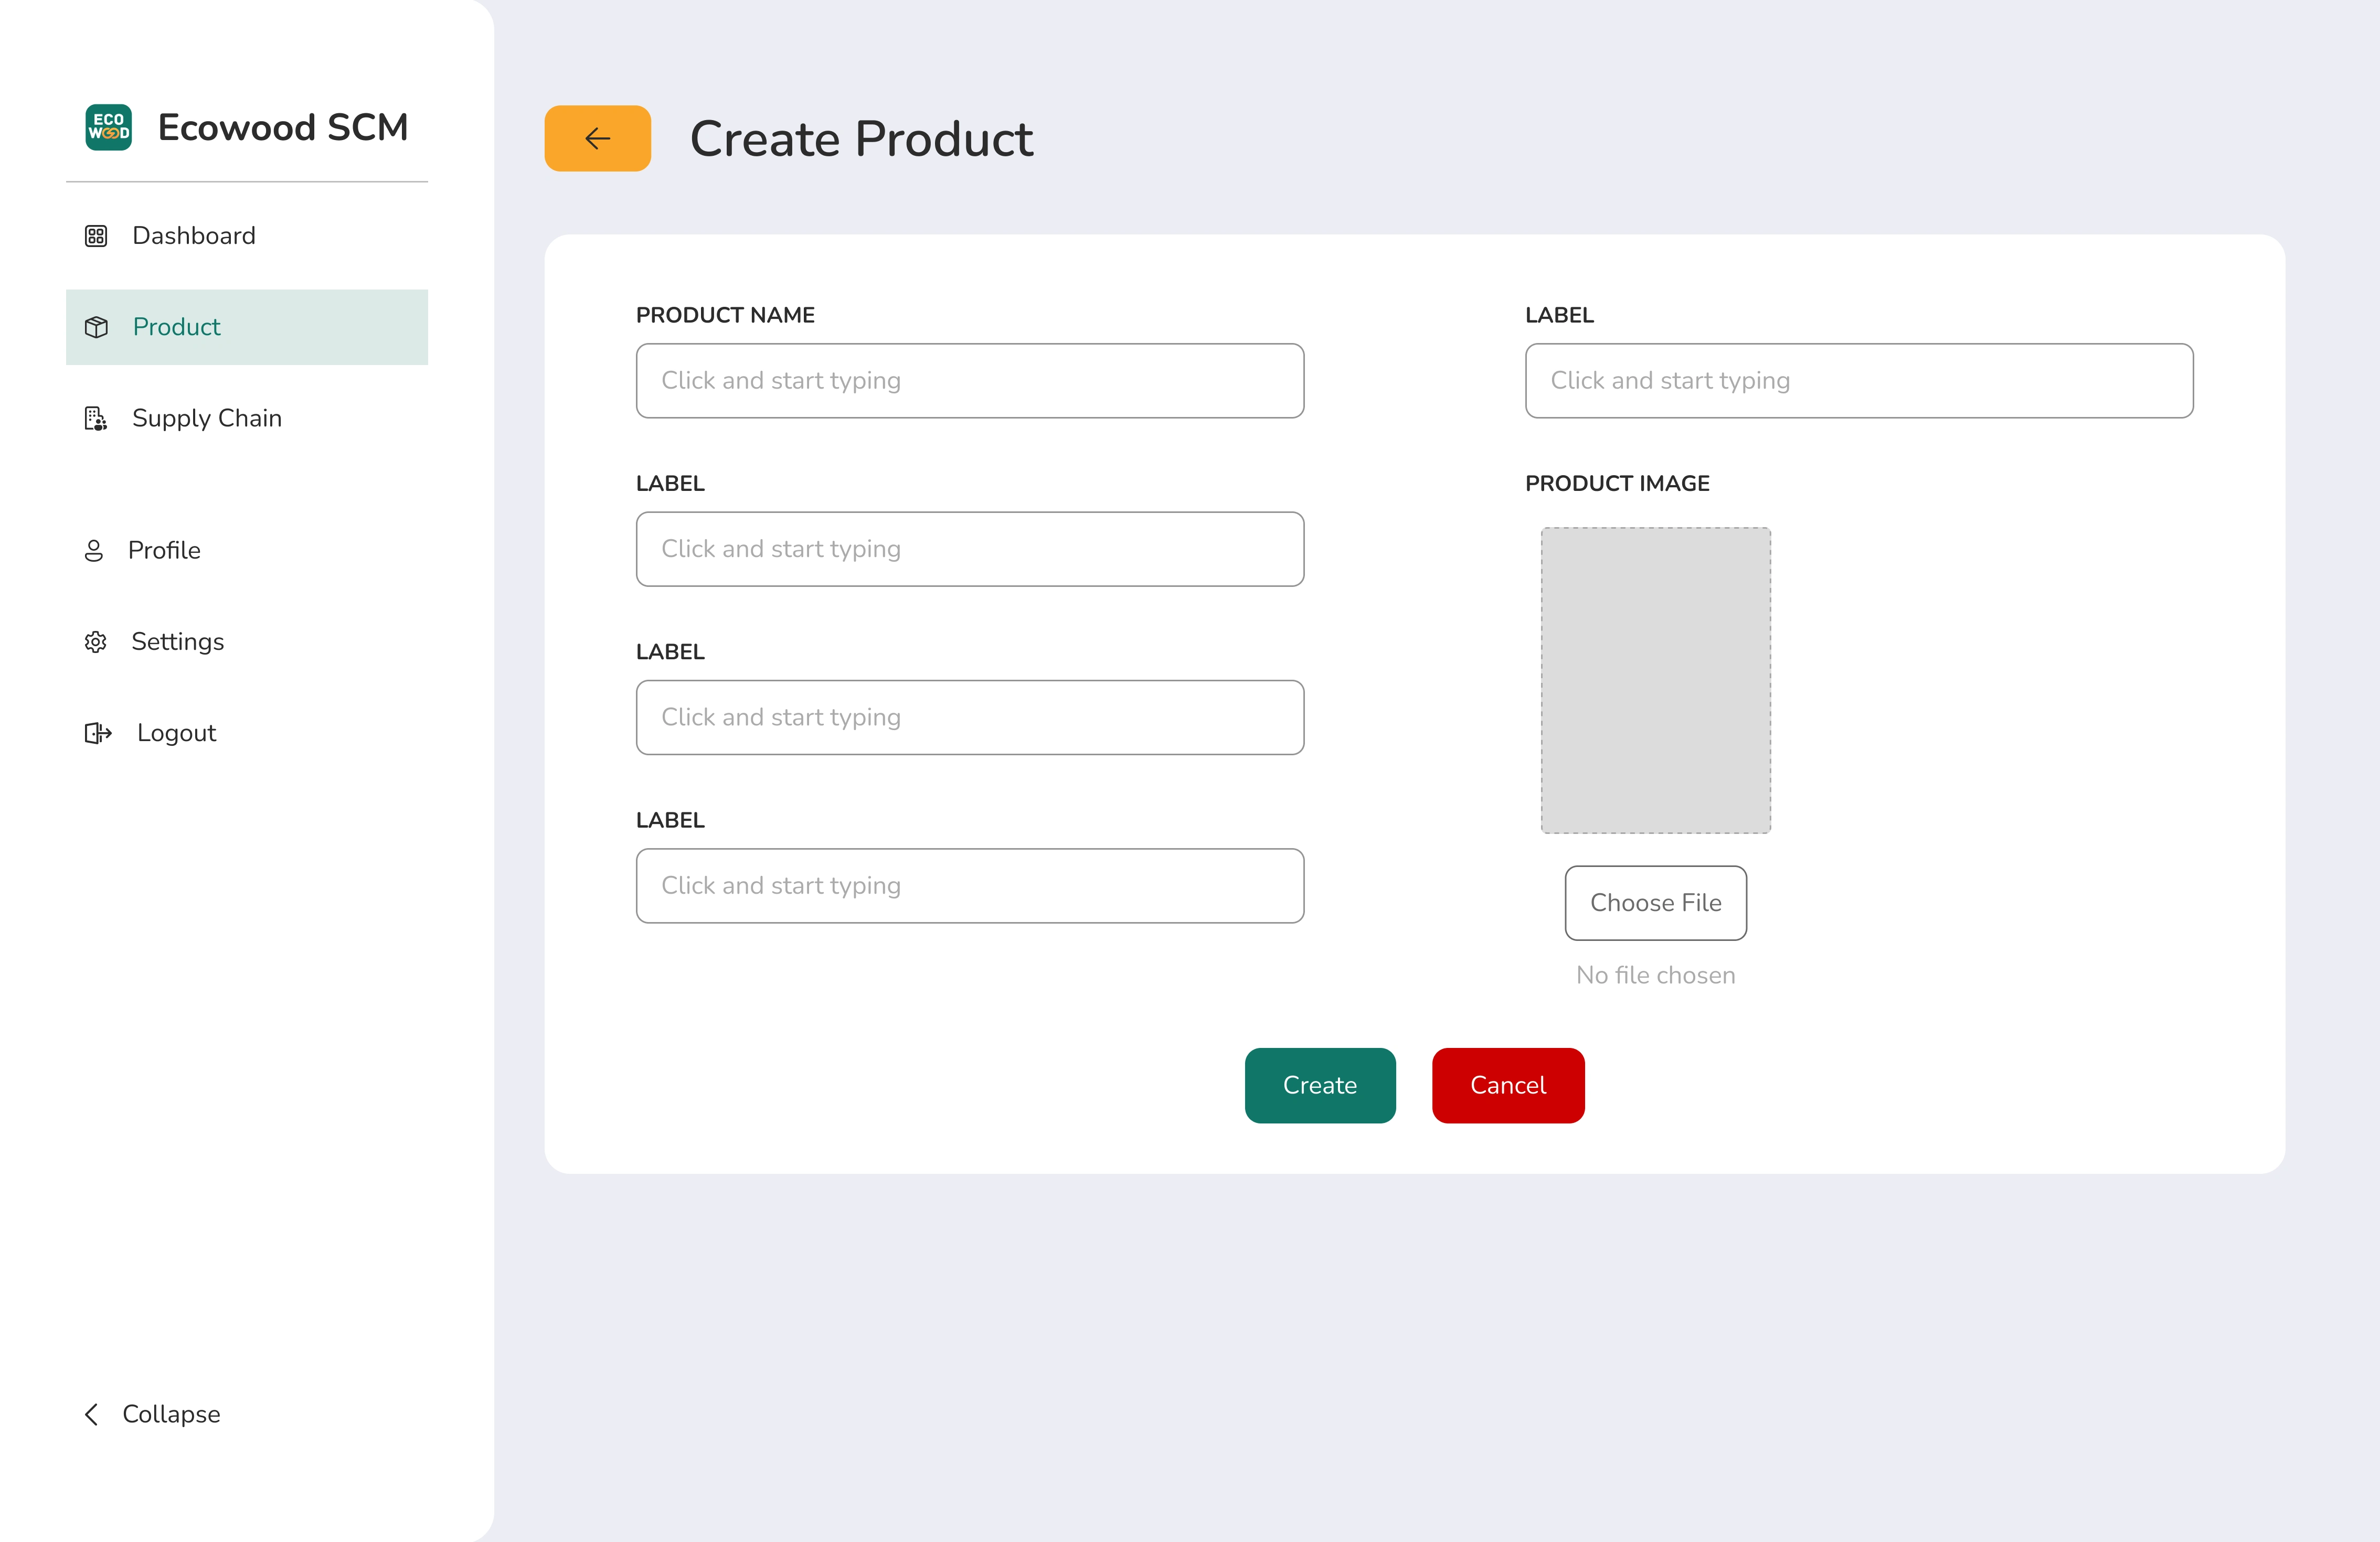Open the Profile menu item
2380x1542 pixels.
(x=247, y=551)
